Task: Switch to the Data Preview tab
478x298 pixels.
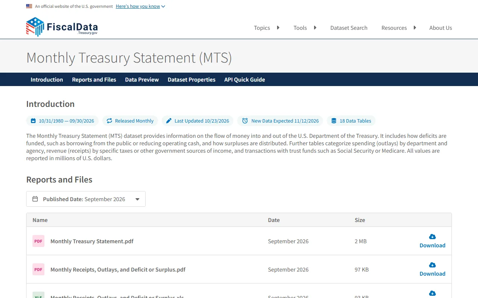Action: [x=142, y=79]
